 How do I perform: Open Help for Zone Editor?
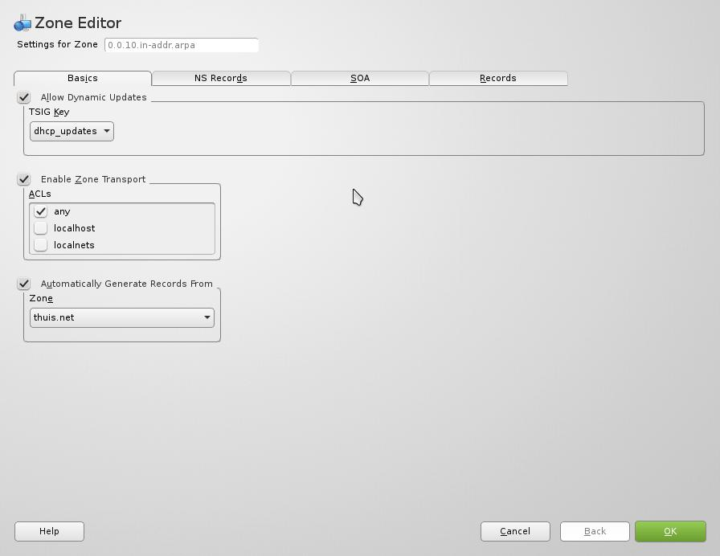point(49,531)
